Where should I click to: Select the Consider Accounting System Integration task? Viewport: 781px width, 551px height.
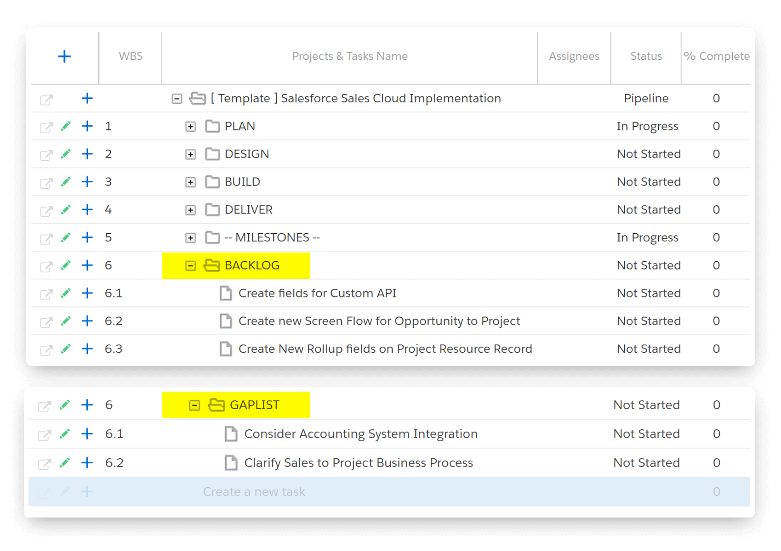point(361,434)
